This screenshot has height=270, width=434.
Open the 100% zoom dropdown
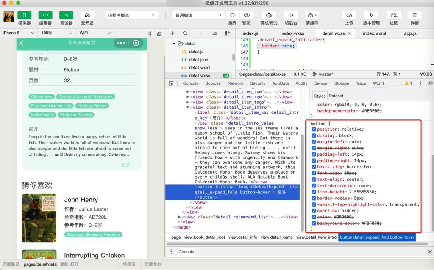click(x=56, y=33)
